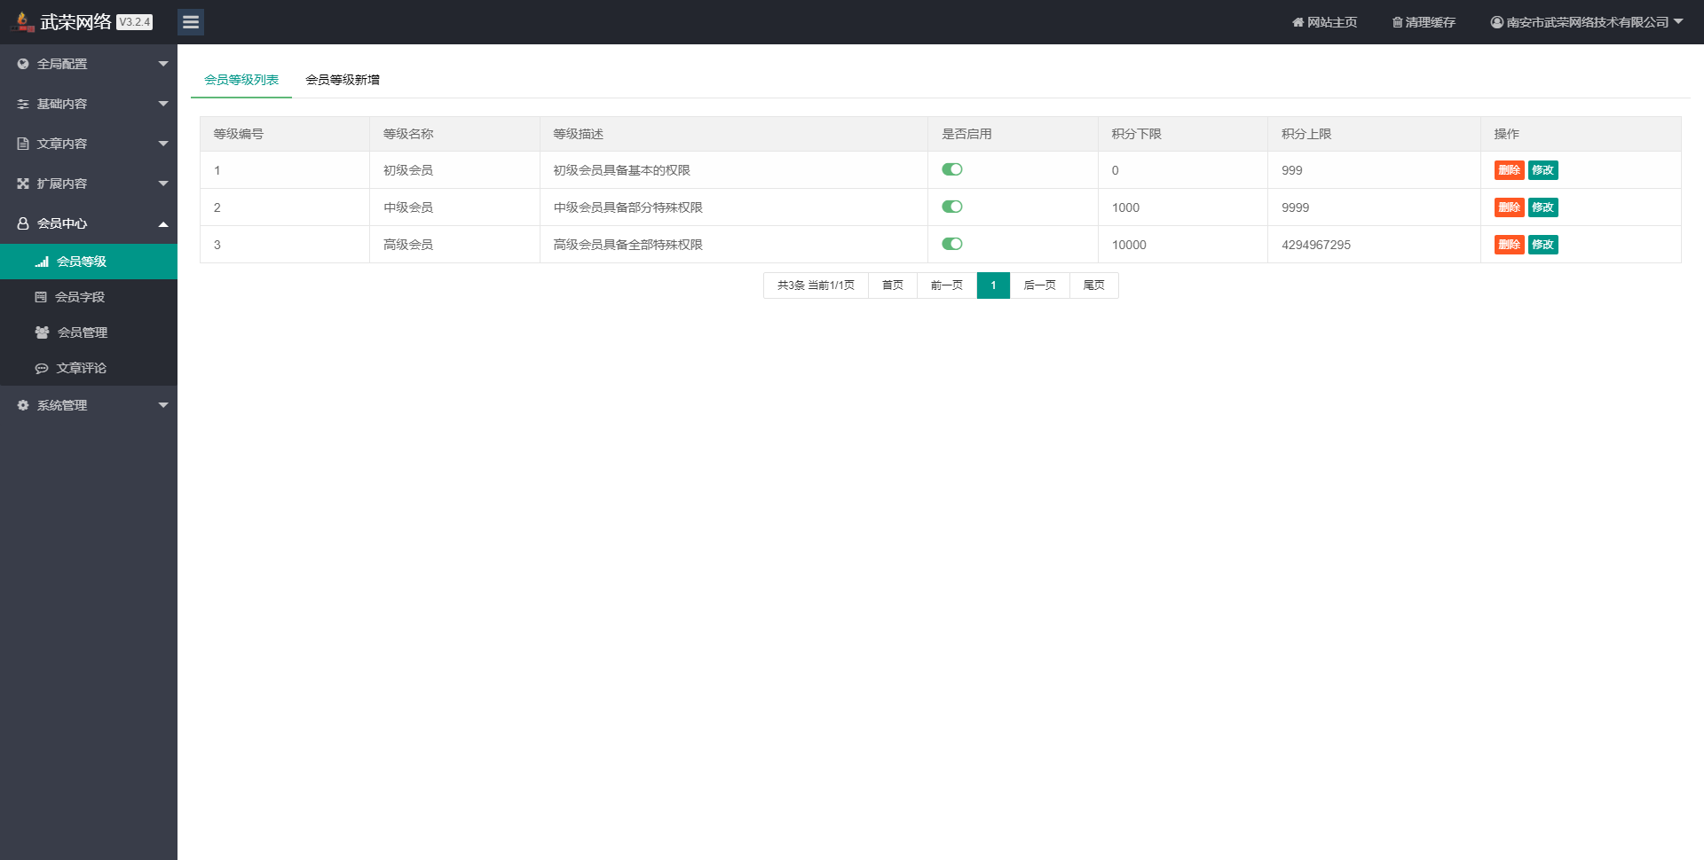
Task: Delete the 中级会员 level
Action: [x=1509, y=207]
